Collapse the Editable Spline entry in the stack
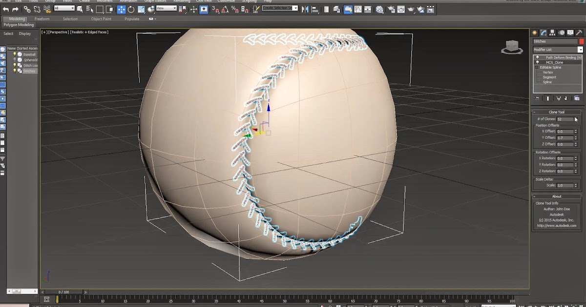This screenshot has width=586, height=307. [536, 67]
